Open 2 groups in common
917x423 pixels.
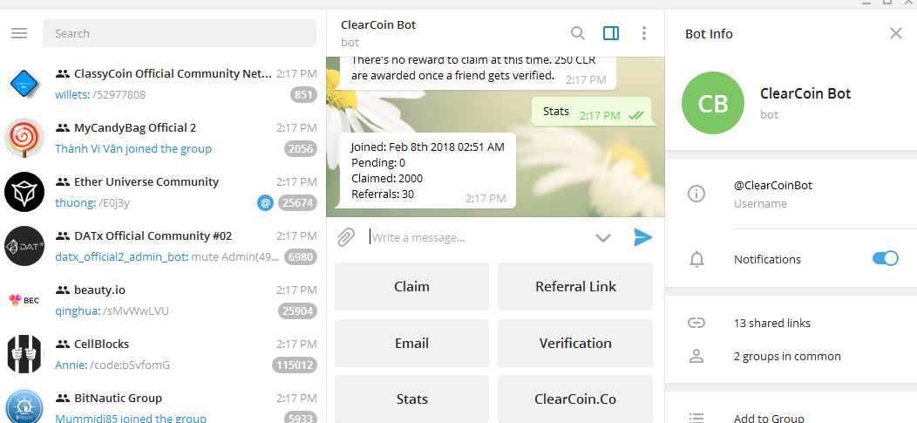point(787,357)
